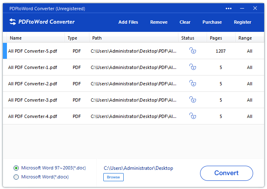The height and width of the screenshot is (189, 267).
Task: Open Register in the toolbar
Action: tap(243, 22)
